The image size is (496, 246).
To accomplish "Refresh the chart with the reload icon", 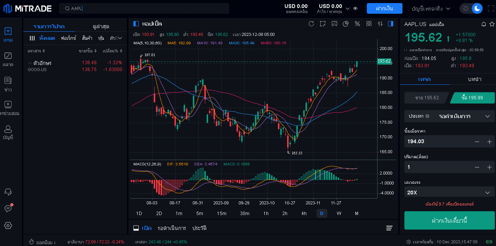I will tap(311, 24).
